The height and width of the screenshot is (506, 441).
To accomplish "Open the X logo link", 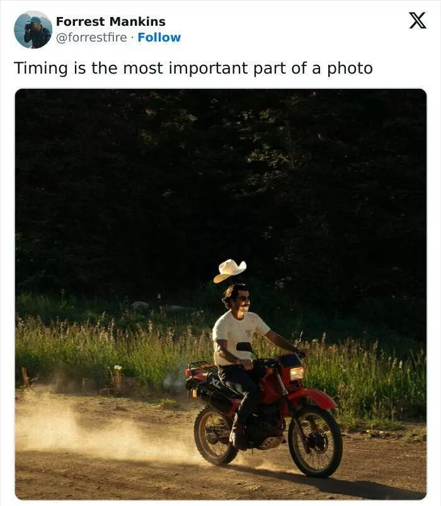I will (418, 21).
